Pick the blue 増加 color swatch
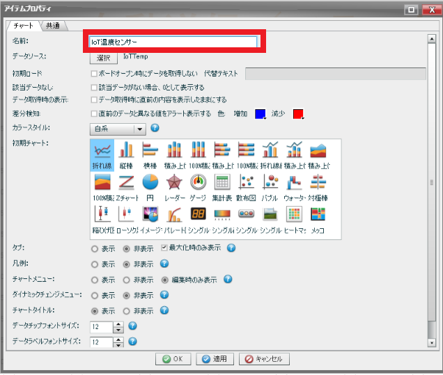The image size is (443, 375). pyautogui.click(x=260, y=113)
